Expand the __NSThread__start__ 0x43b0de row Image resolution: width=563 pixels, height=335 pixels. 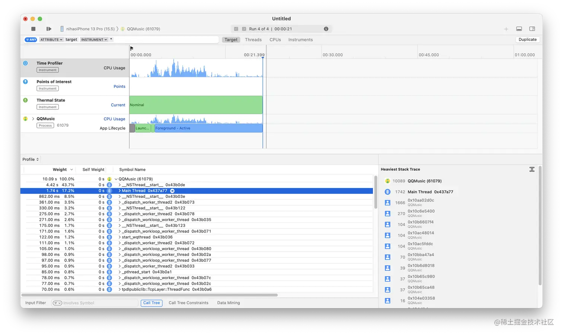pyautogui.click(x=120, y=185)
